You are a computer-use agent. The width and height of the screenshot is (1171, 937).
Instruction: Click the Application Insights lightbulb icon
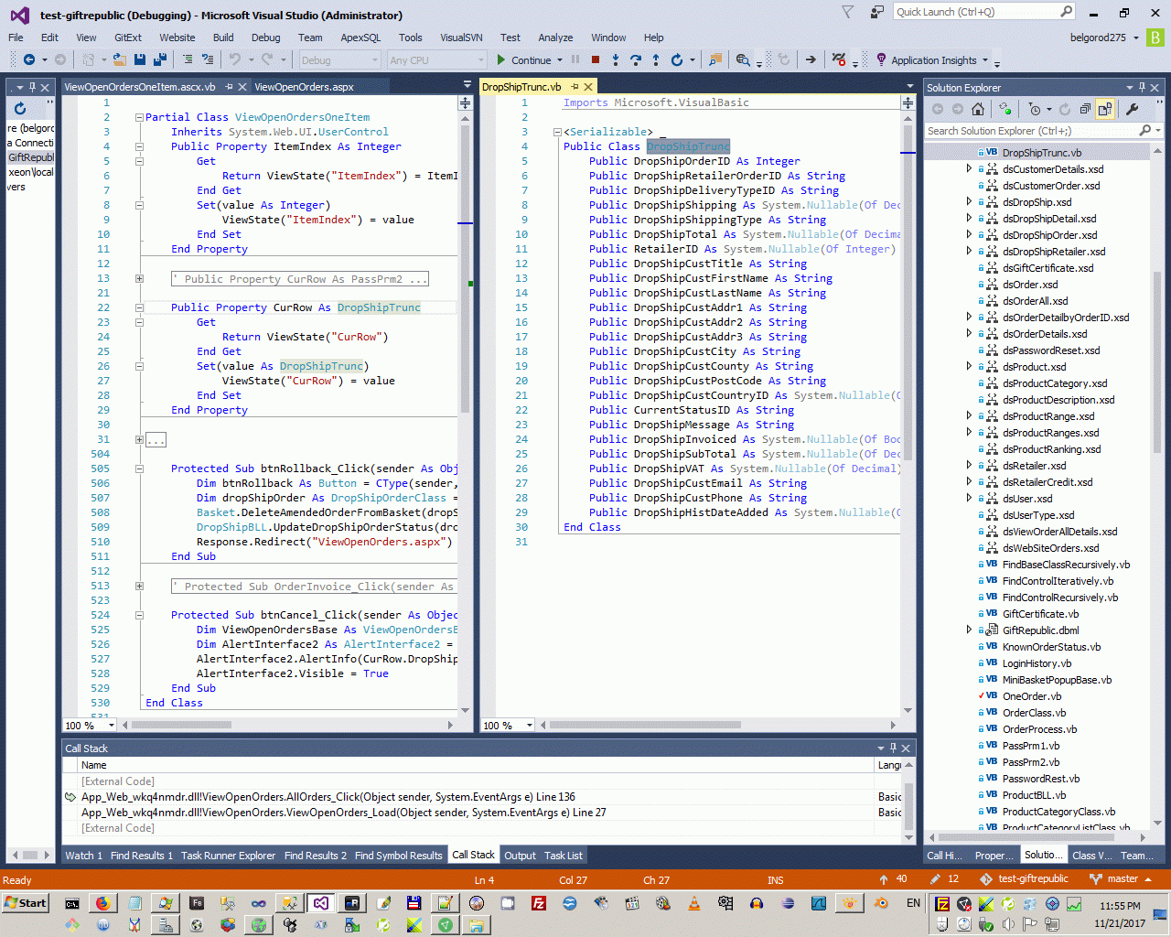881,60
